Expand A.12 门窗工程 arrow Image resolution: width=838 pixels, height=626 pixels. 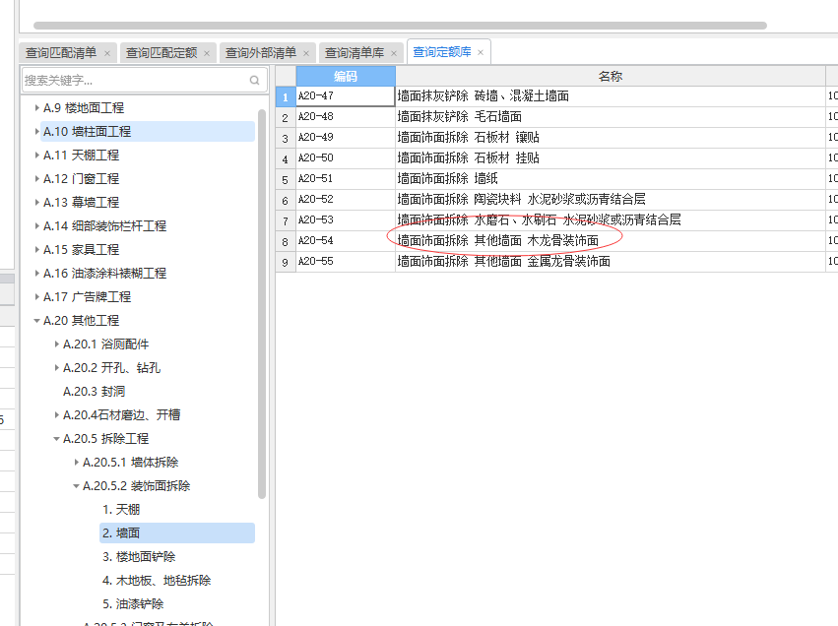36,178
